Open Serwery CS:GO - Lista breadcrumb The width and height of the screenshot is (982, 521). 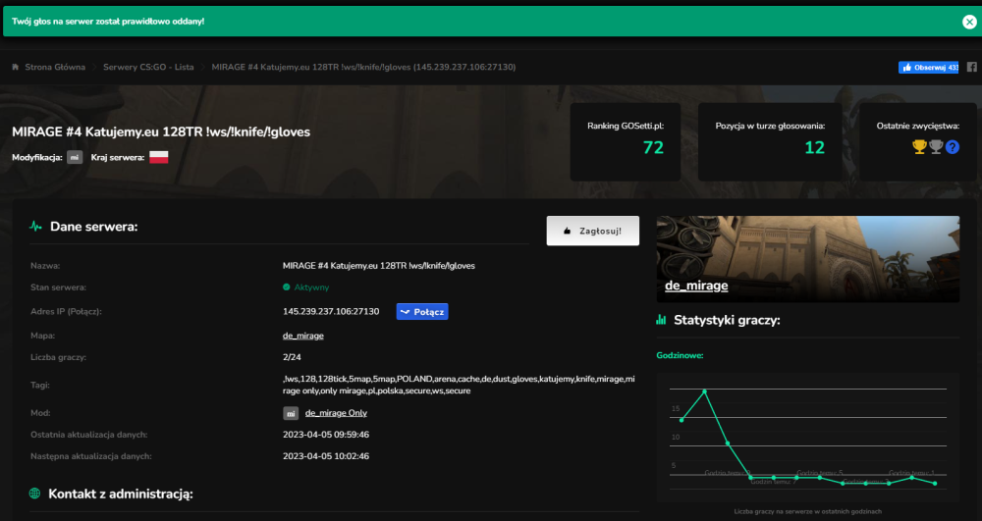148,67
